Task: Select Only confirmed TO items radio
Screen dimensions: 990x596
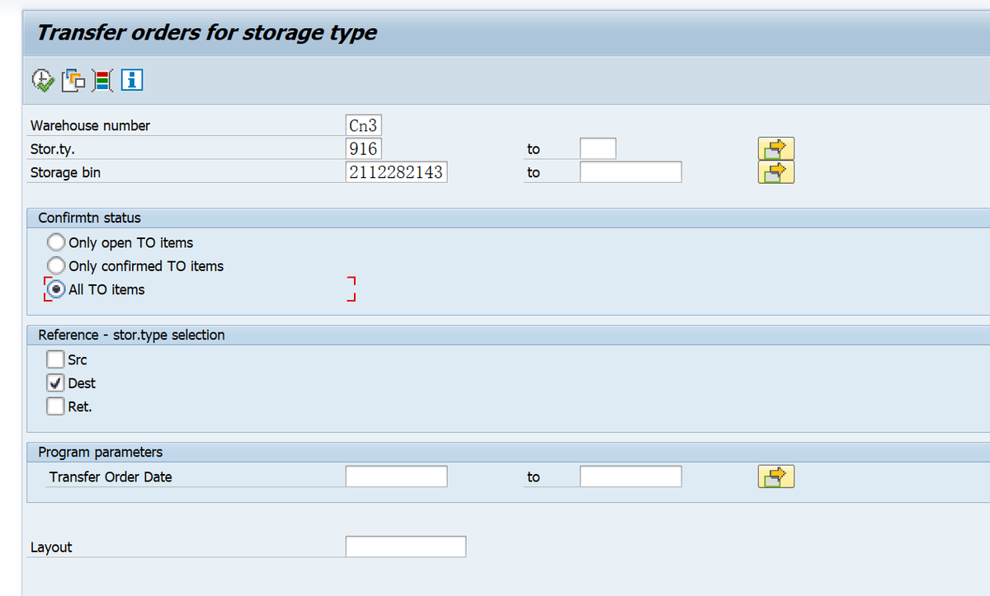Action: coord(56,266)
